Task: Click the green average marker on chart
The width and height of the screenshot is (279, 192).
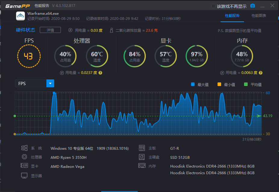Action: [15, 116]
